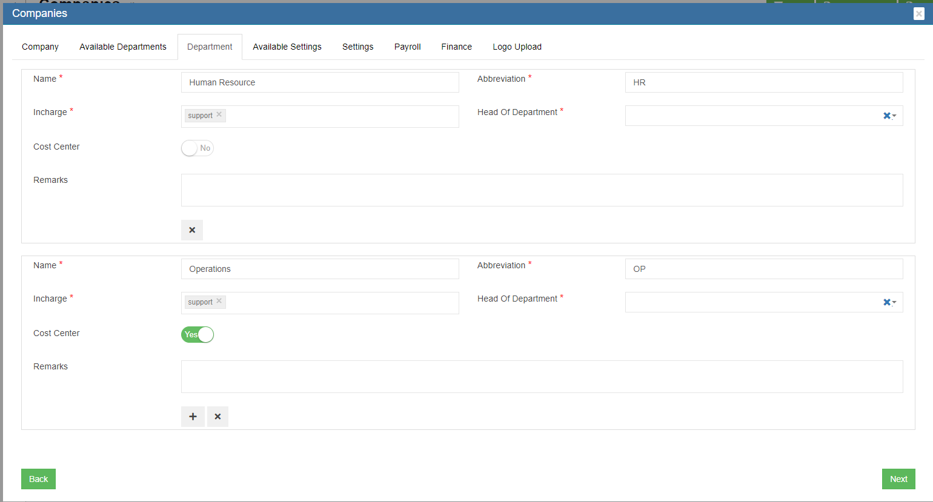Image resolution: width=933 pixels, height=502 pixels.
Task: Remove the Human Resource department row
Action: point(192,230)
